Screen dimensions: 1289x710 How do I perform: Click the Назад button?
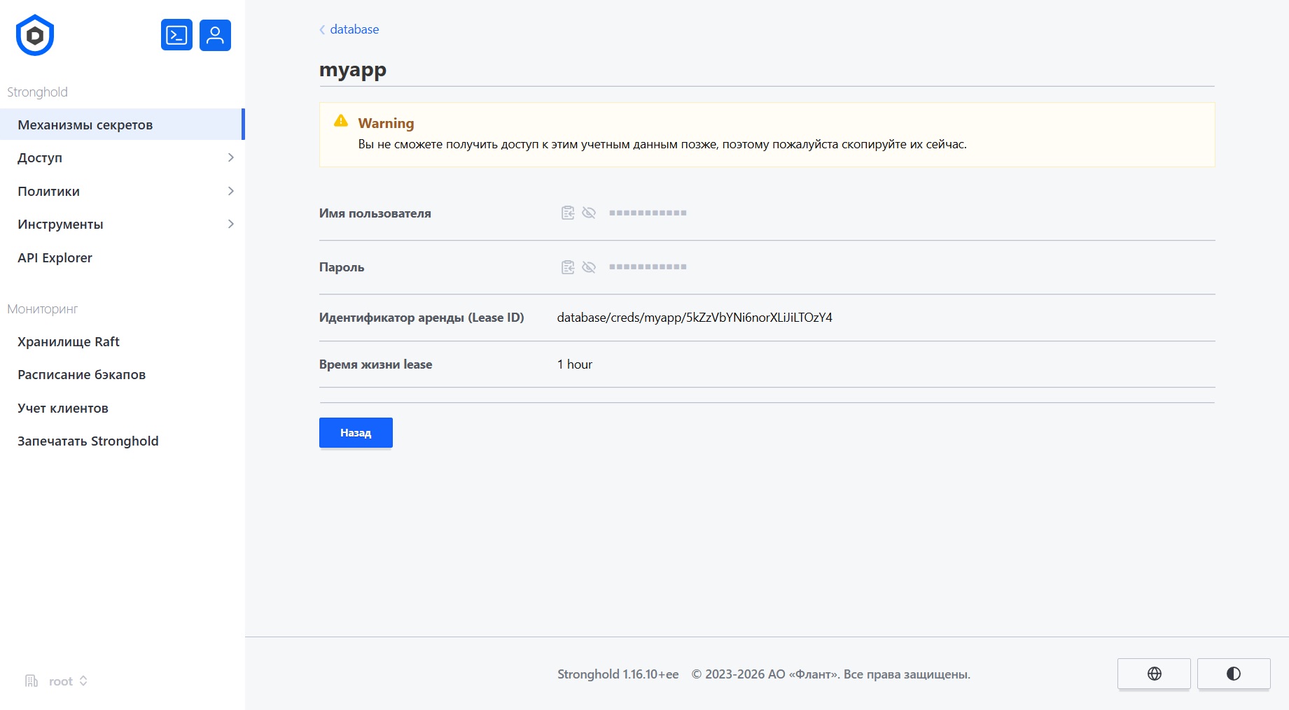[356, 433]
